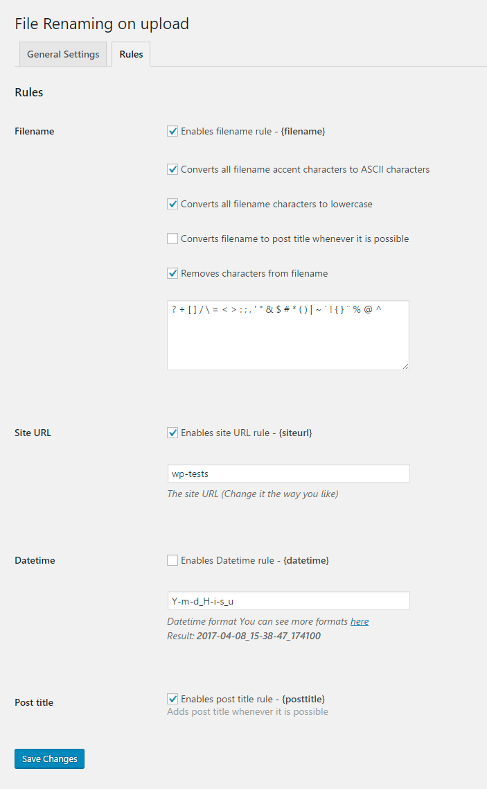The image size is (487, 789).
Task: Toggle lowercase filename conversion checkbox
Action: 172,204
